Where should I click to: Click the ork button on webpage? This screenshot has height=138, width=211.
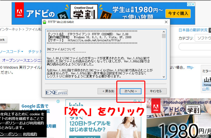(3, 40)
